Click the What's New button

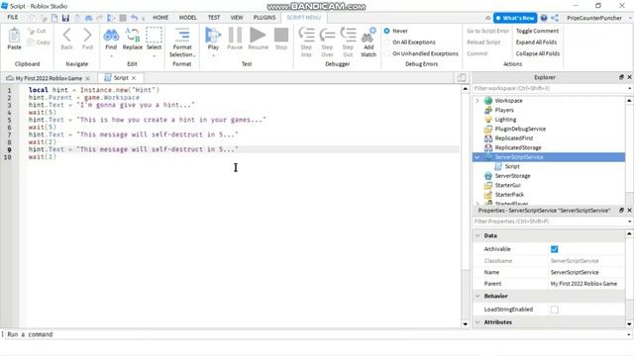click(x=515, y=18)
